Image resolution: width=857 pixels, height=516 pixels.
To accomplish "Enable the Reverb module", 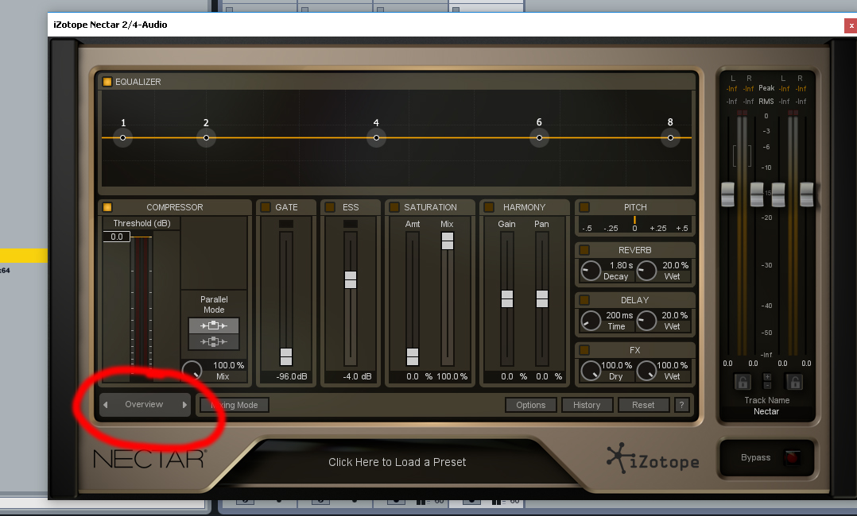I will [x=584, y=250].
